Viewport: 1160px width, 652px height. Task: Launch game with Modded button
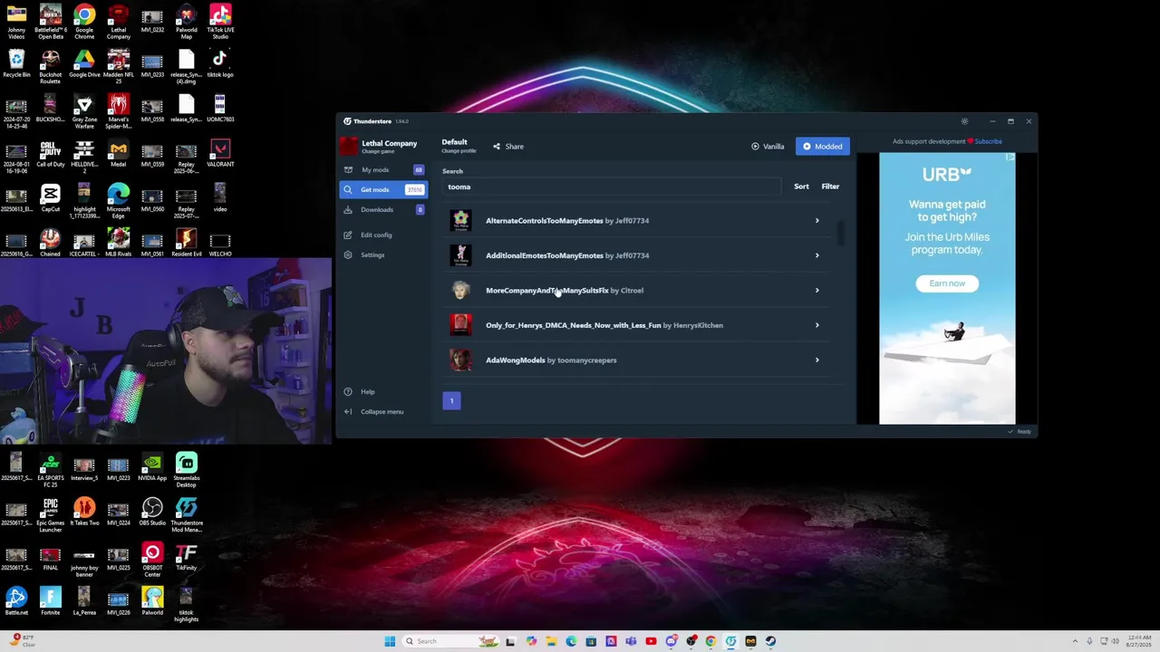(823, 147)
